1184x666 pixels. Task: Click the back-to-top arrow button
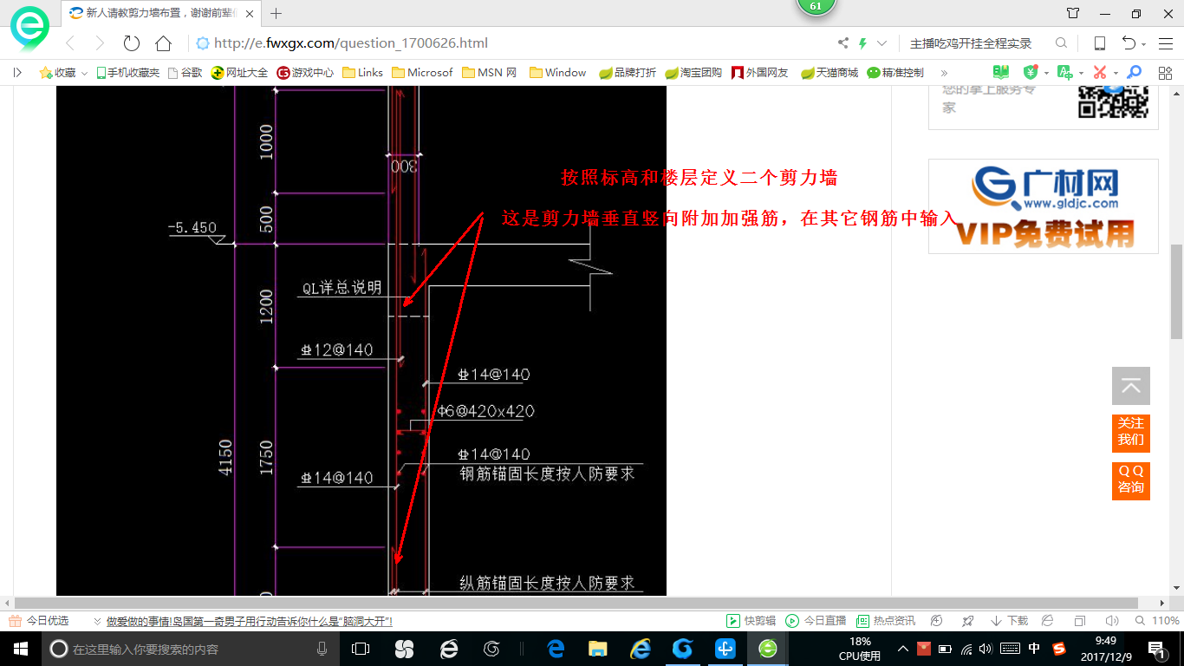click(x=1131, y=386)
